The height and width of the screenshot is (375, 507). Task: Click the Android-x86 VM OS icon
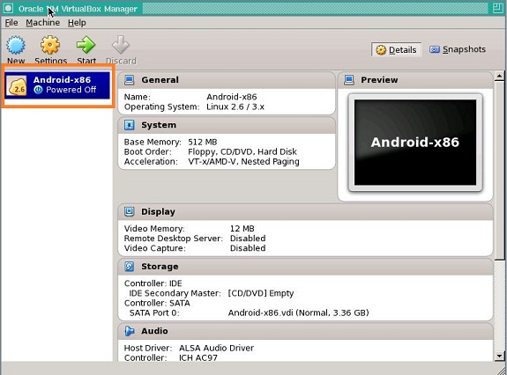[x=17, y=86]
